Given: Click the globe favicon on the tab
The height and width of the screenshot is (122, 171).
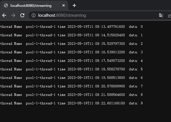Looking at the screenshot, I should coord(6,5).
